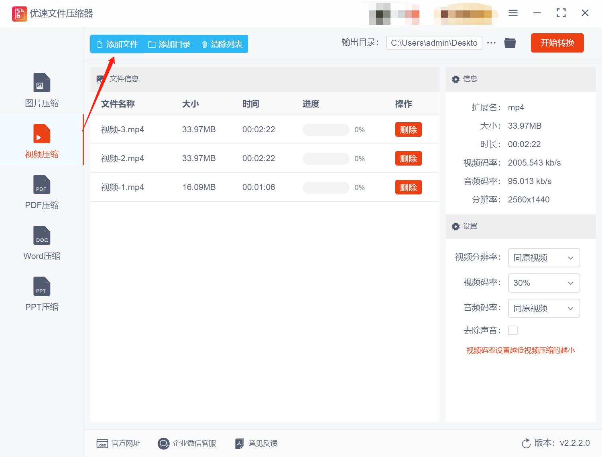Open the folder browser for output directory
The image size is (602, 457).
(510, 42)
